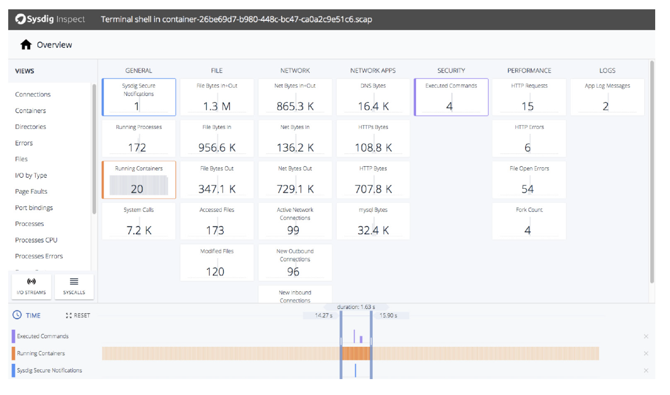Select Processes CPU in views list

click(x=36, y=240)
